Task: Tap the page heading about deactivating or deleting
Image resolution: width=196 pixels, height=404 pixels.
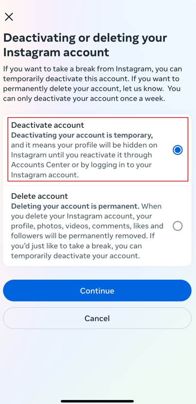Action: coord(85,45)
